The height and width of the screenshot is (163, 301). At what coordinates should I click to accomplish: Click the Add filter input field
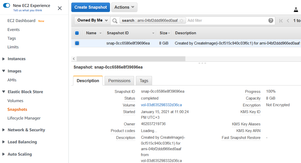(x=226, y=20)
